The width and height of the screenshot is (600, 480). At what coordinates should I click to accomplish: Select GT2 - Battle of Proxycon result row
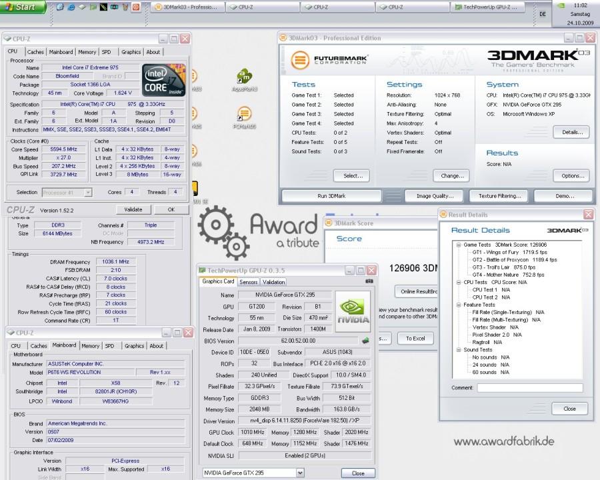[x=514, y=259]
